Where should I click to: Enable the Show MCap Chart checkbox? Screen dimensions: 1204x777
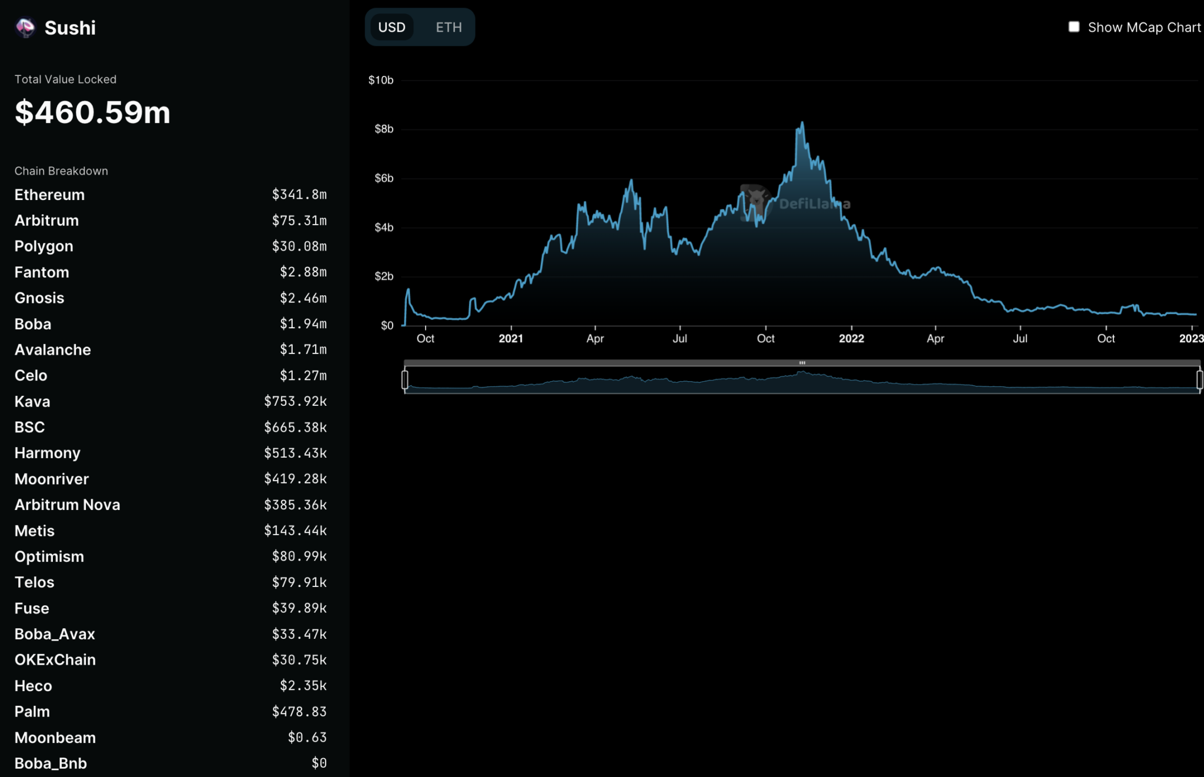[1073, 27]
